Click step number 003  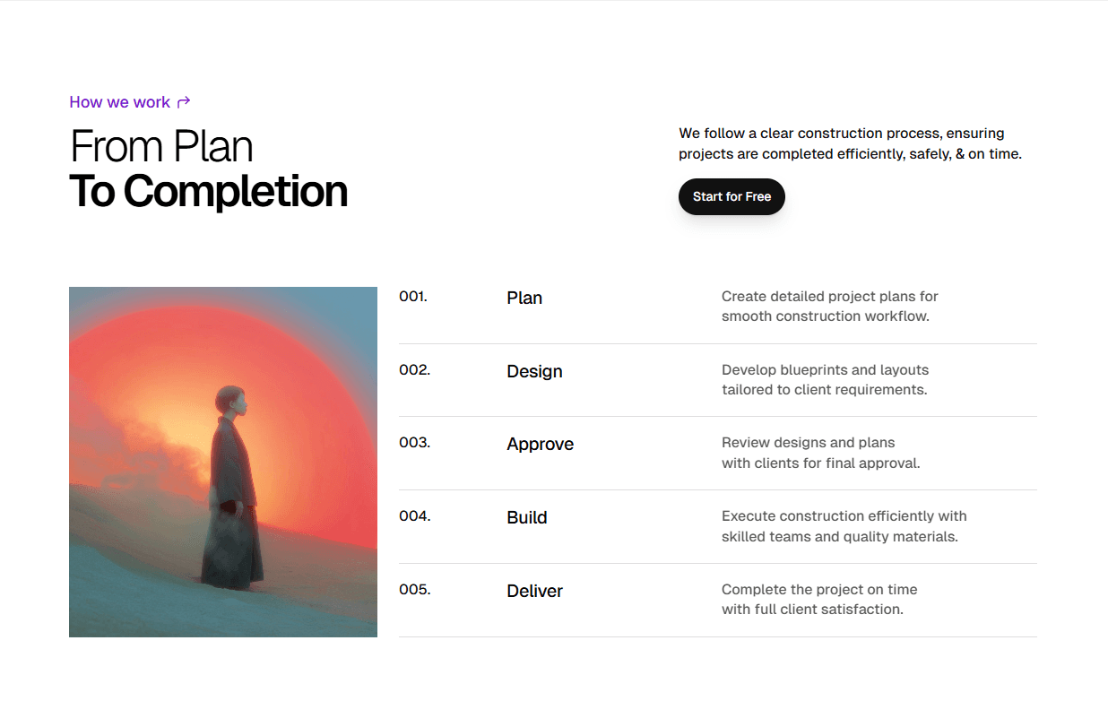[413, 443]
